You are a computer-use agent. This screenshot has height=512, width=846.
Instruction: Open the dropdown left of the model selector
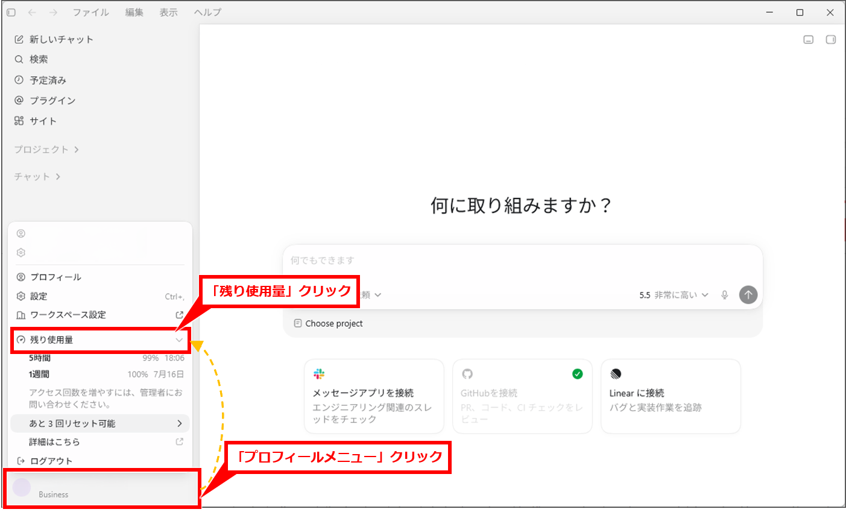371,295
